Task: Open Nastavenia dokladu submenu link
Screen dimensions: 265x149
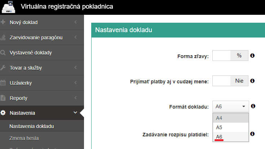Action: point(31,126)
